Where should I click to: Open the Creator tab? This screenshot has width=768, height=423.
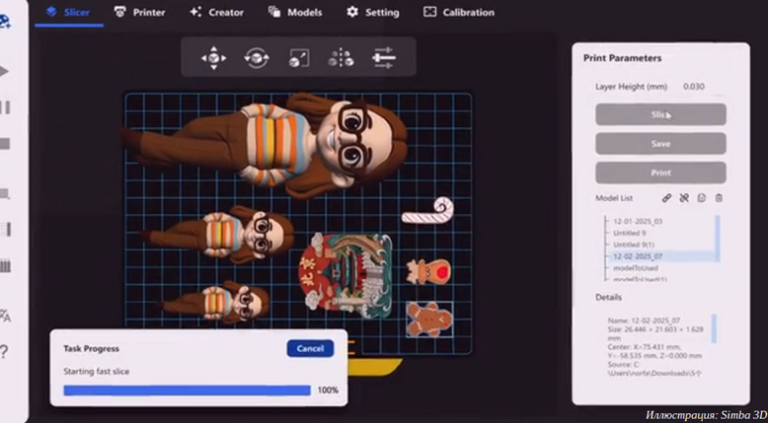tap(217, 12)
